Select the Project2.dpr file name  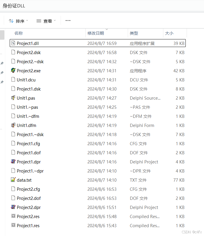29,207
